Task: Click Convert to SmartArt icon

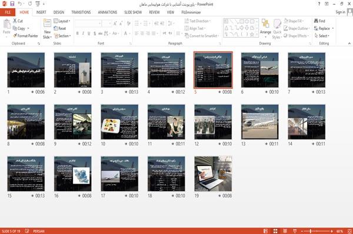Action: coord(187,36)
